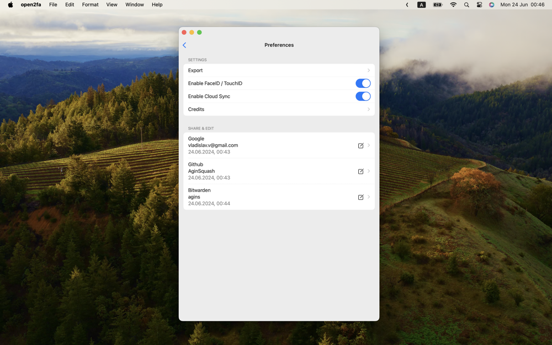Open the Format menu
552x345 pixels.
click(90, 4)
